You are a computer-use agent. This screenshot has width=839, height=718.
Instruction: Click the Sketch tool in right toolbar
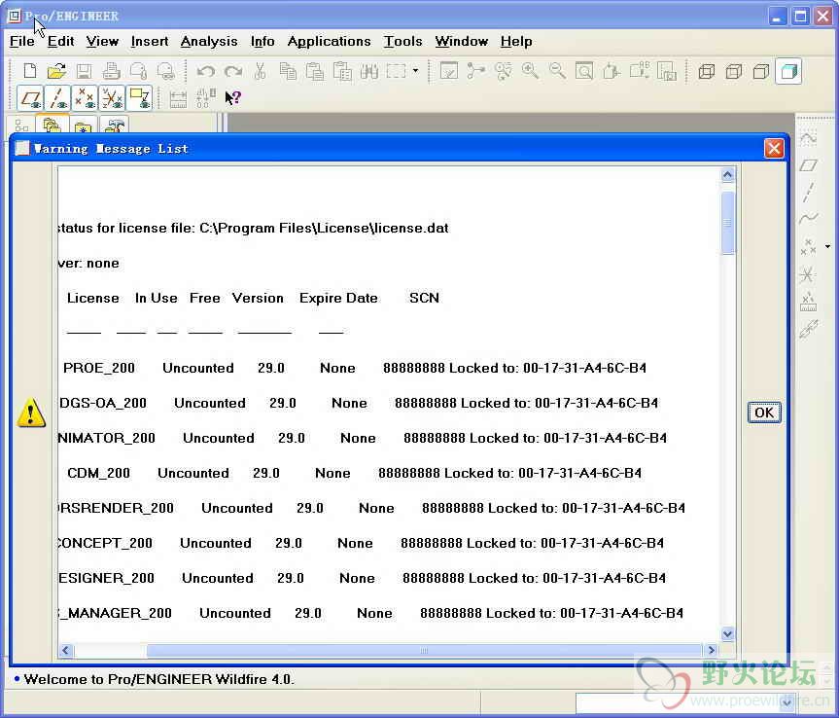809,139
